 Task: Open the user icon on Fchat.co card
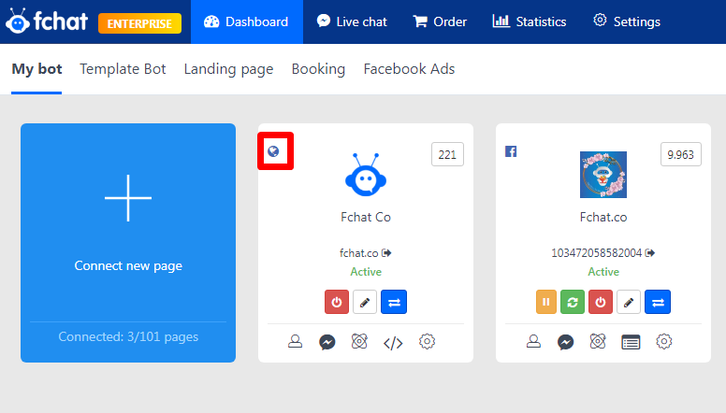pyautogui.click(x=533, y=342)
